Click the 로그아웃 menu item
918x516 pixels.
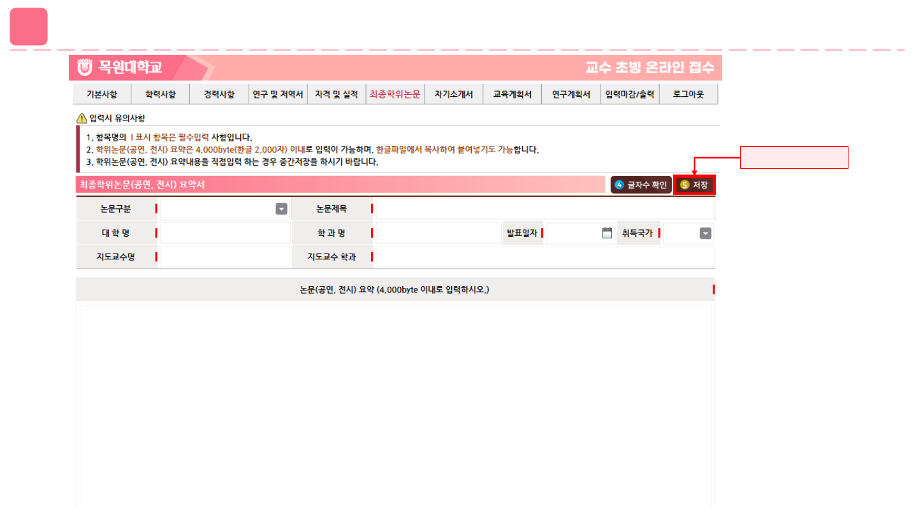tap(688, 94)
